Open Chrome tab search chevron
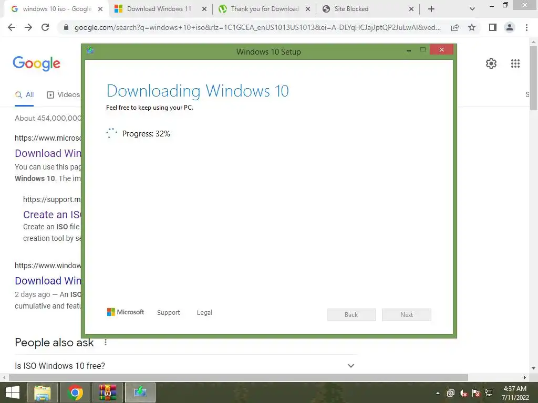The height and width of the screenshot is (403, 538). pyautogui.click(x=472, y=9)
